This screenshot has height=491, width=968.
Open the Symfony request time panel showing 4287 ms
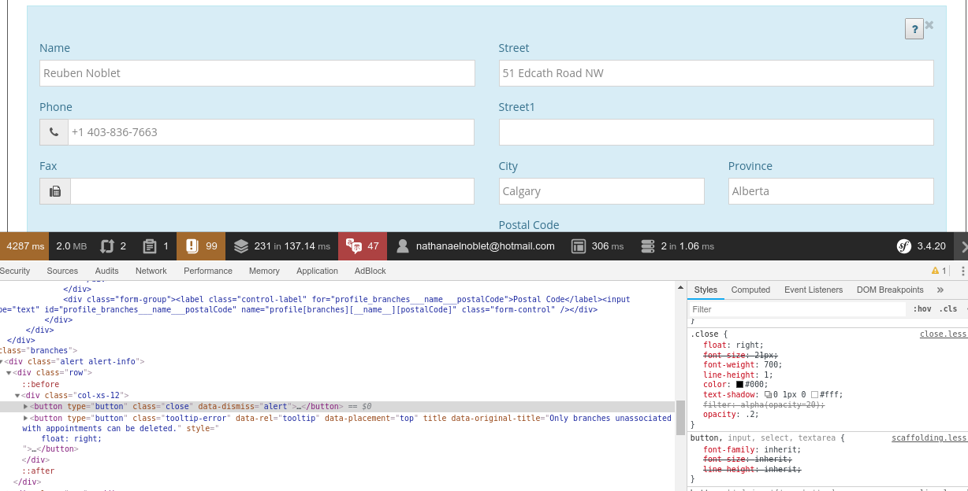coord(24,246)
